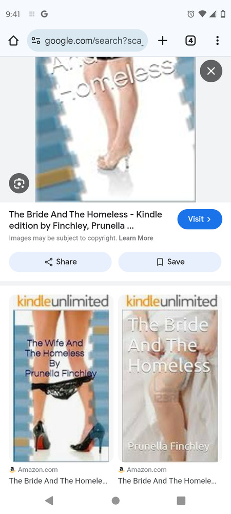Close the image preview with X
The height and width of the screenshot is (514, 231).
[211, 71]
